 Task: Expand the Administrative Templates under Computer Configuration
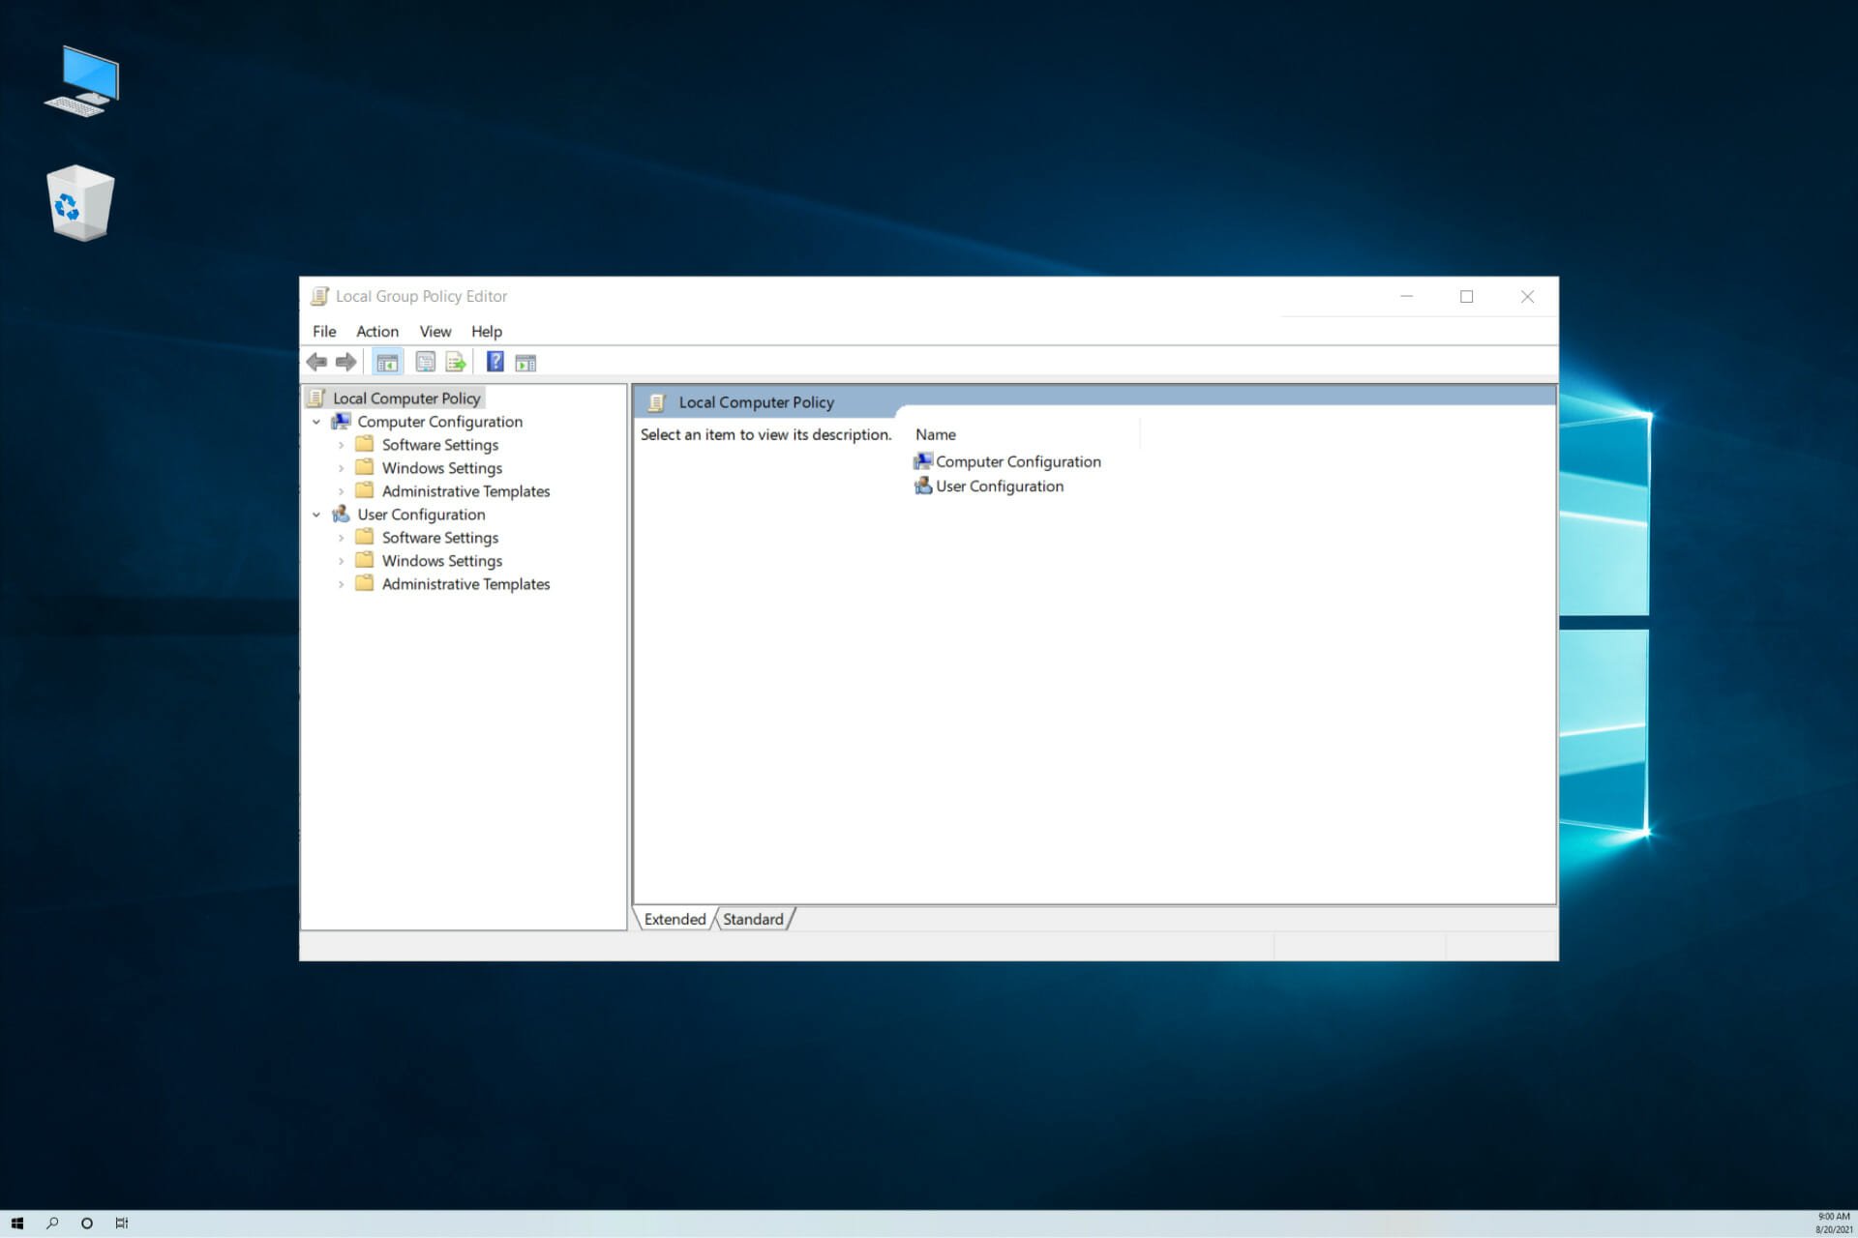[342, 490]
